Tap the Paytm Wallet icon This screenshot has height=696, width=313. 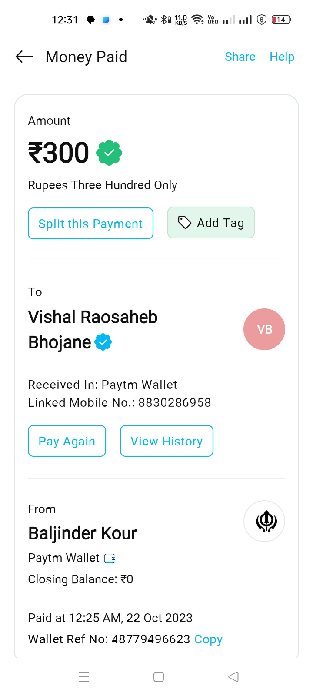pyautogui.click(x=110, y=559)
